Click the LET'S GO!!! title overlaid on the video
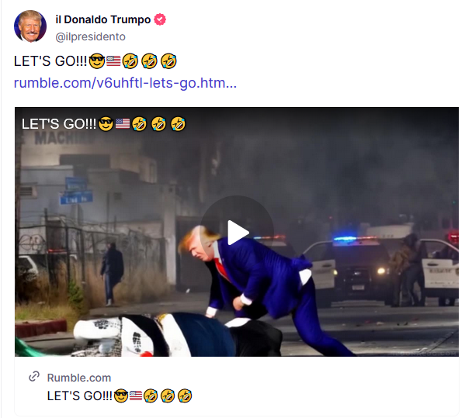Screen dimensions: 472x418 103,124
